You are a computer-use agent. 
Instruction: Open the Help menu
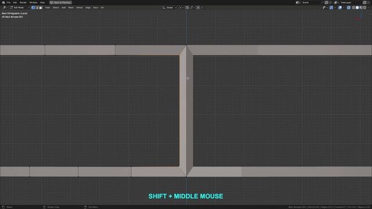(42, 2)
